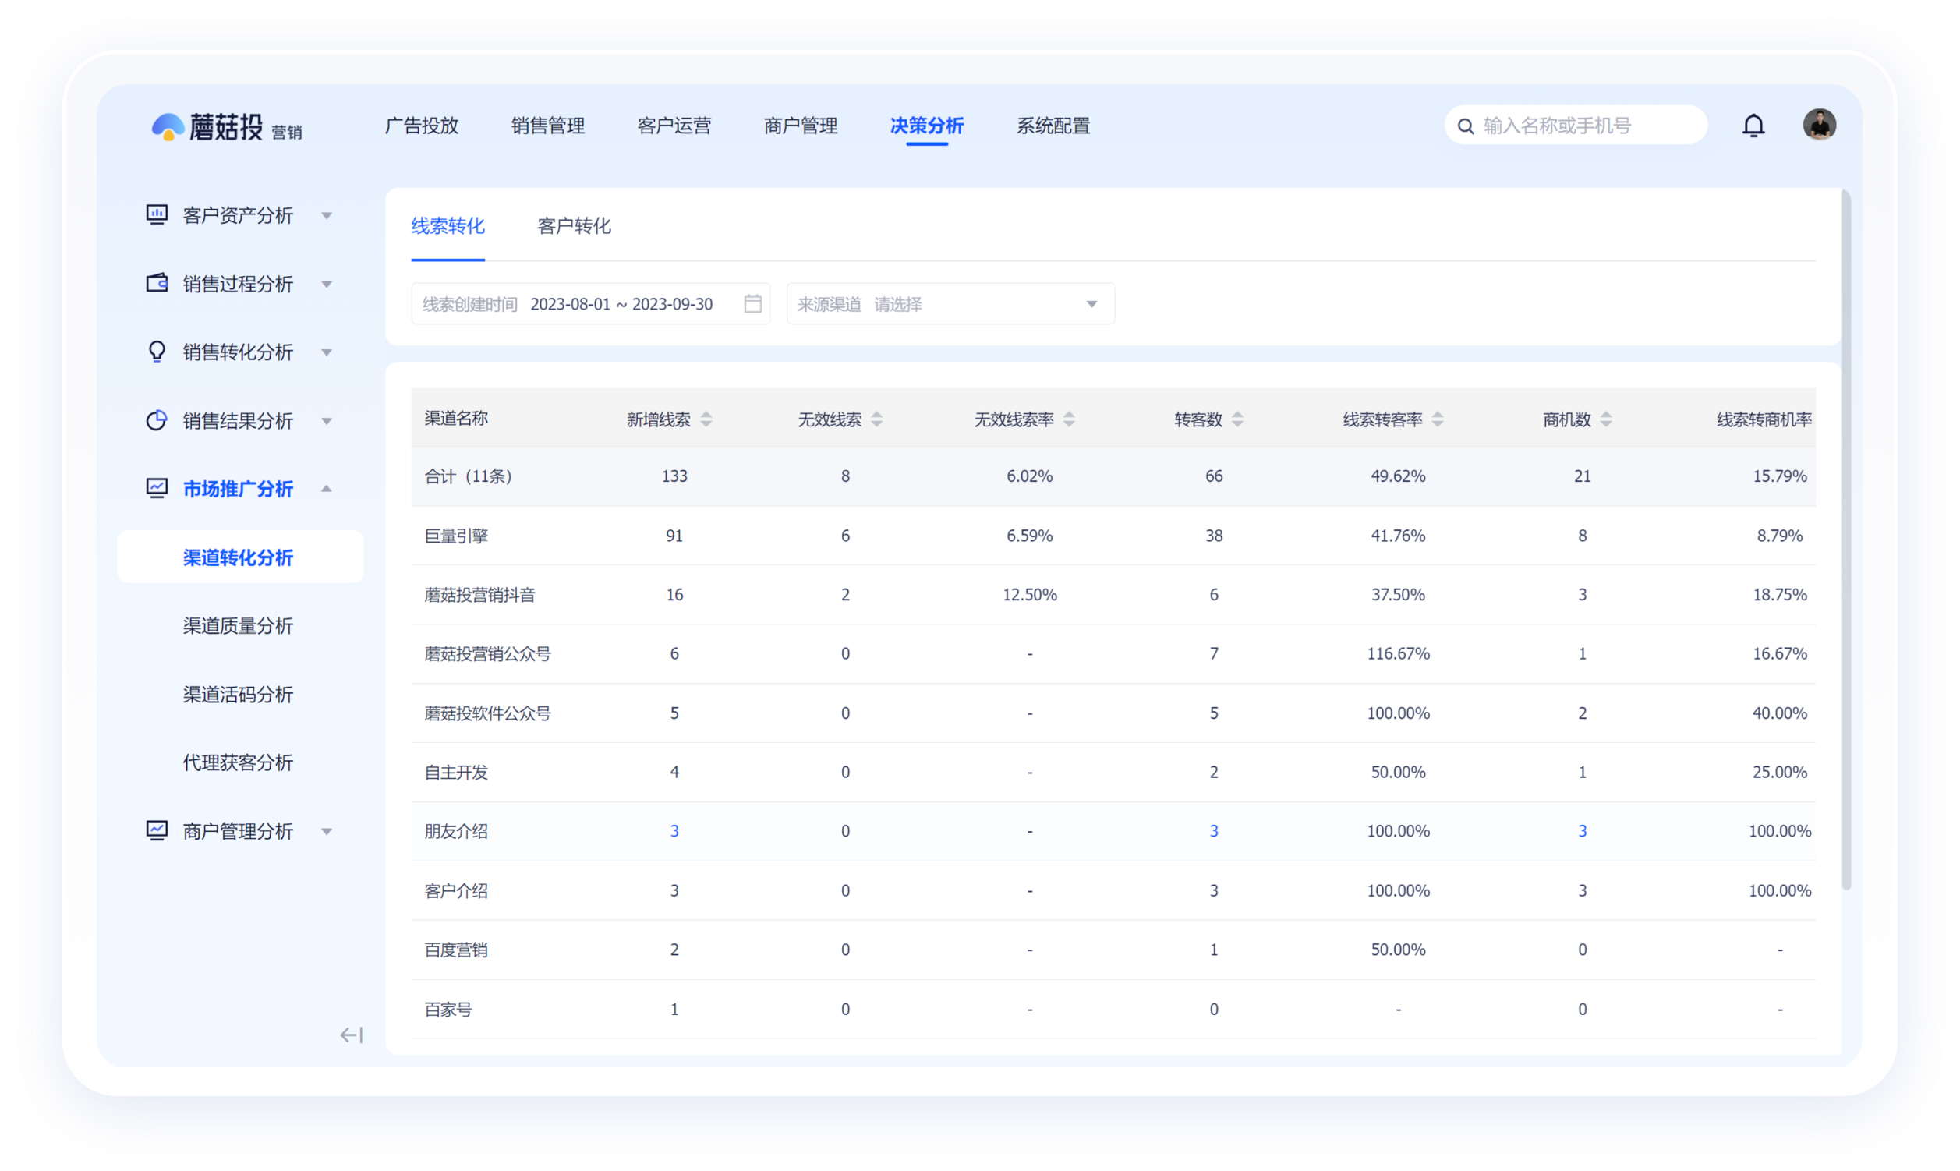Collapse the 市场推广分析 menu section
1960x1171 pixels.
(327, 489)
